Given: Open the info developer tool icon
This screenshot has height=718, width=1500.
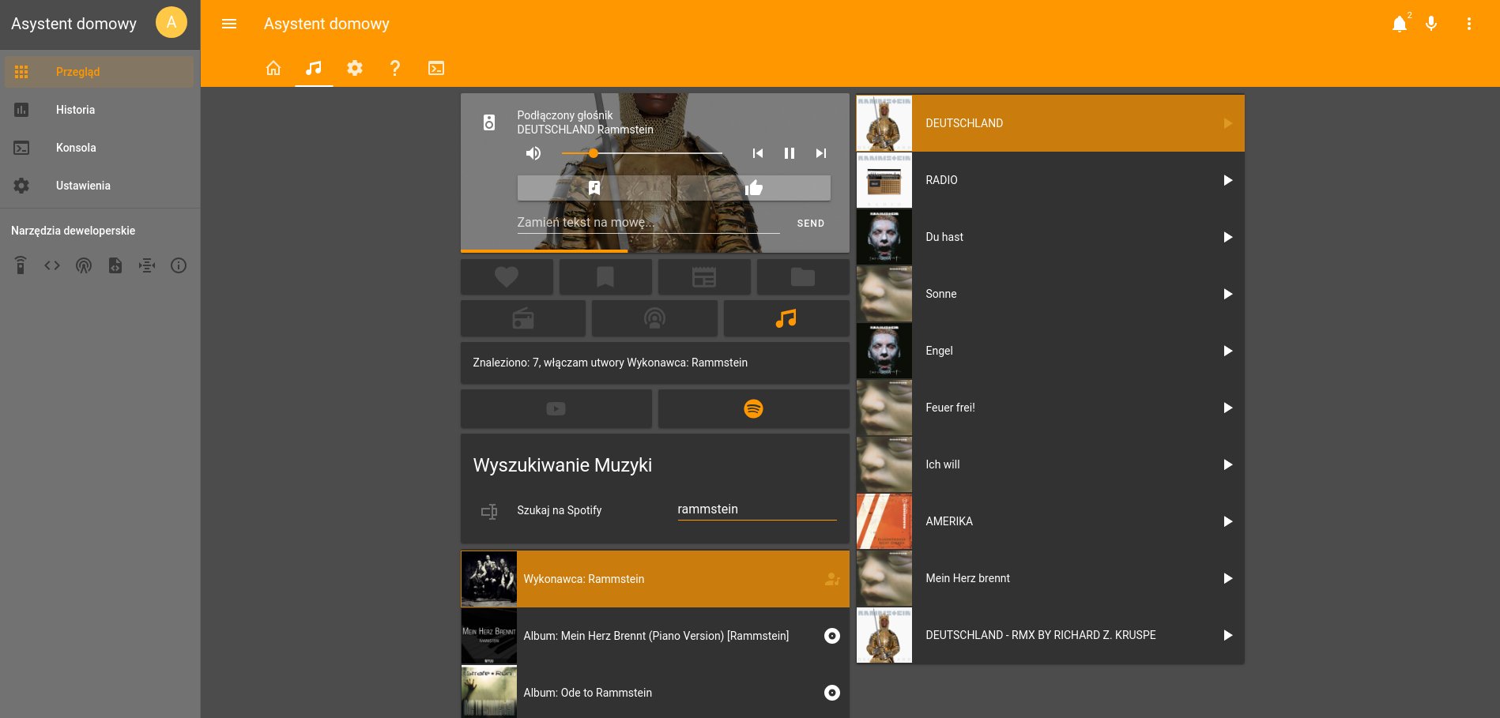Looking at the screenshot, I should point(179,265).
